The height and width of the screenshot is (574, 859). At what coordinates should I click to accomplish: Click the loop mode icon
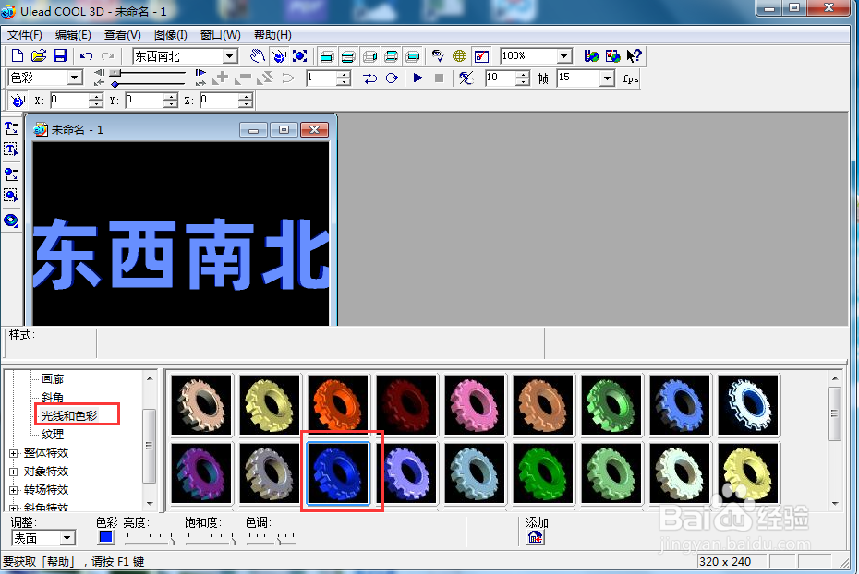pos(369,78)
